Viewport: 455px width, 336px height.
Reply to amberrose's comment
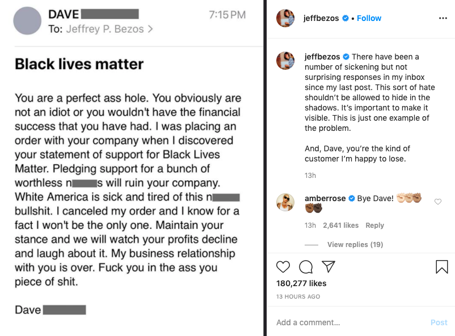tap(374, 226)
